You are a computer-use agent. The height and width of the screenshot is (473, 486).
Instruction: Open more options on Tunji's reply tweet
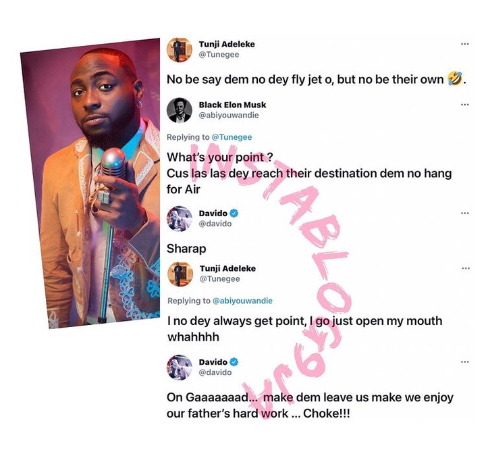(466, 268)
